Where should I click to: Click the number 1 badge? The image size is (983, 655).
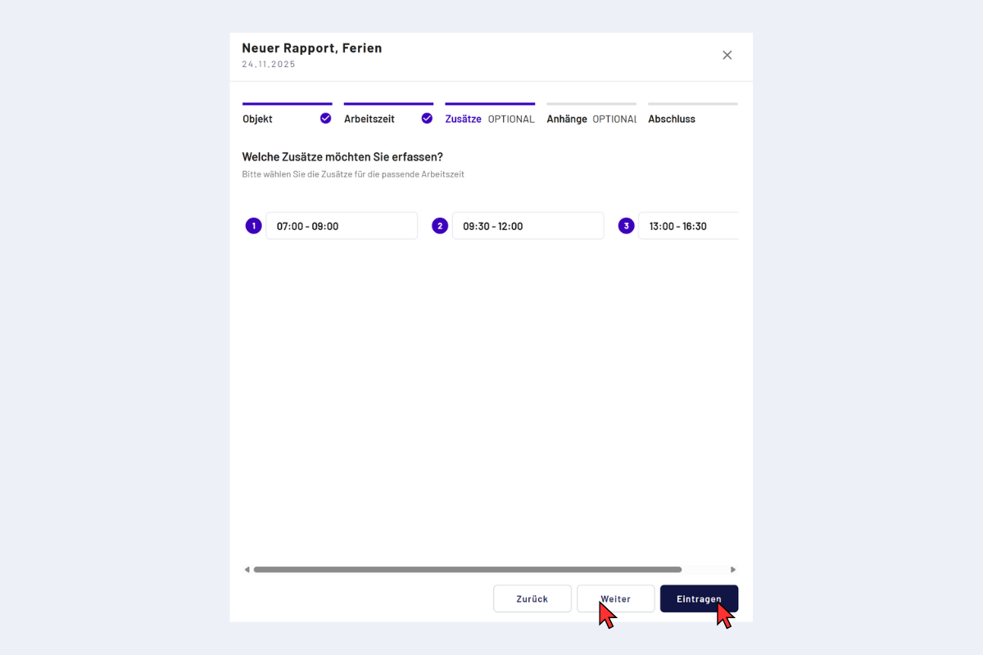254,226
